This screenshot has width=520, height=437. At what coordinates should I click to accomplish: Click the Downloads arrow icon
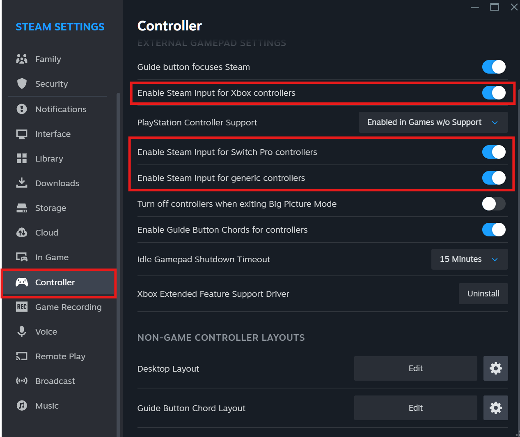(22, 183)
